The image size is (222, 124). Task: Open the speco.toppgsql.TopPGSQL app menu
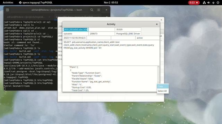click(36, 2)
